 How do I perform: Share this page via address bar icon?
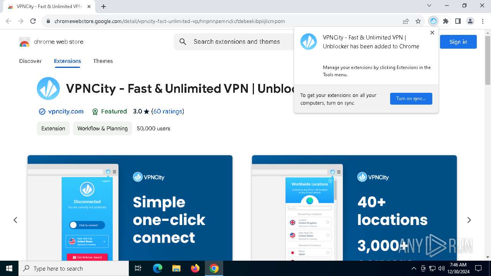(x=406, y=21)
